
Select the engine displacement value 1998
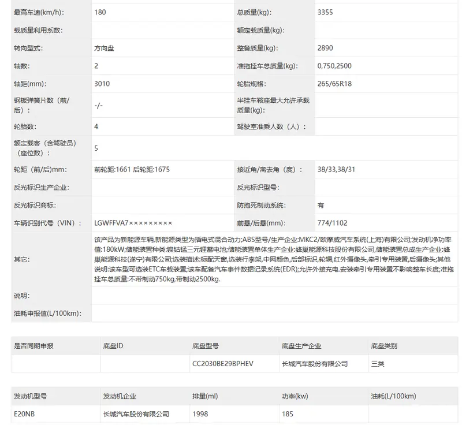[200, 414]
